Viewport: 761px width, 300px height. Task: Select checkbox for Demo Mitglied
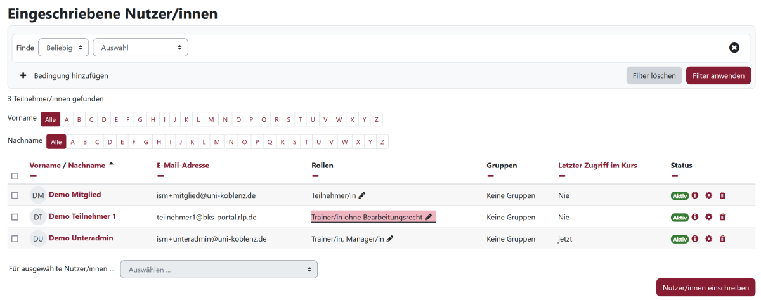tap(15, 195)
